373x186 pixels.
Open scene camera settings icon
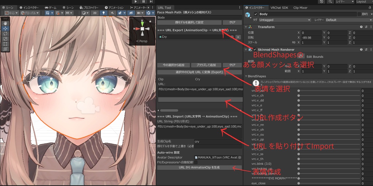pos(140,13)
